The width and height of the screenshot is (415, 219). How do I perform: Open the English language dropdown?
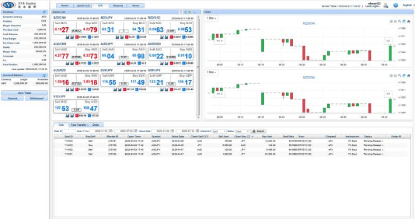(408, 5)
